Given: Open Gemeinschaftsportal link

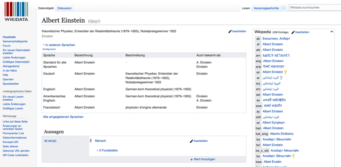Looking at the screenshot, I should coord(15,42).
